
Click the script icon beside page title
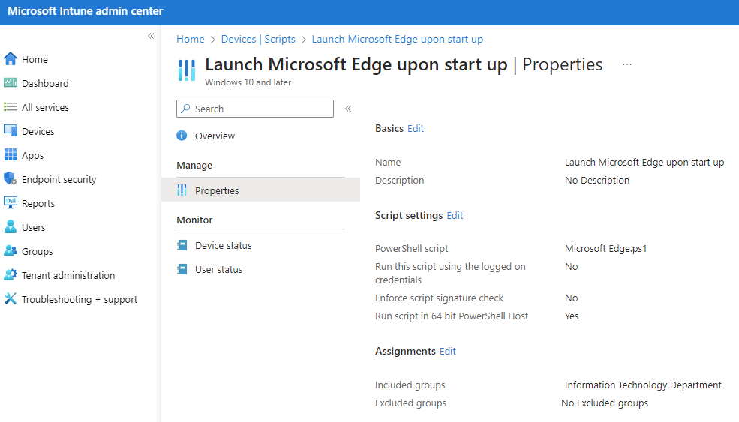[x=187, y=70]
